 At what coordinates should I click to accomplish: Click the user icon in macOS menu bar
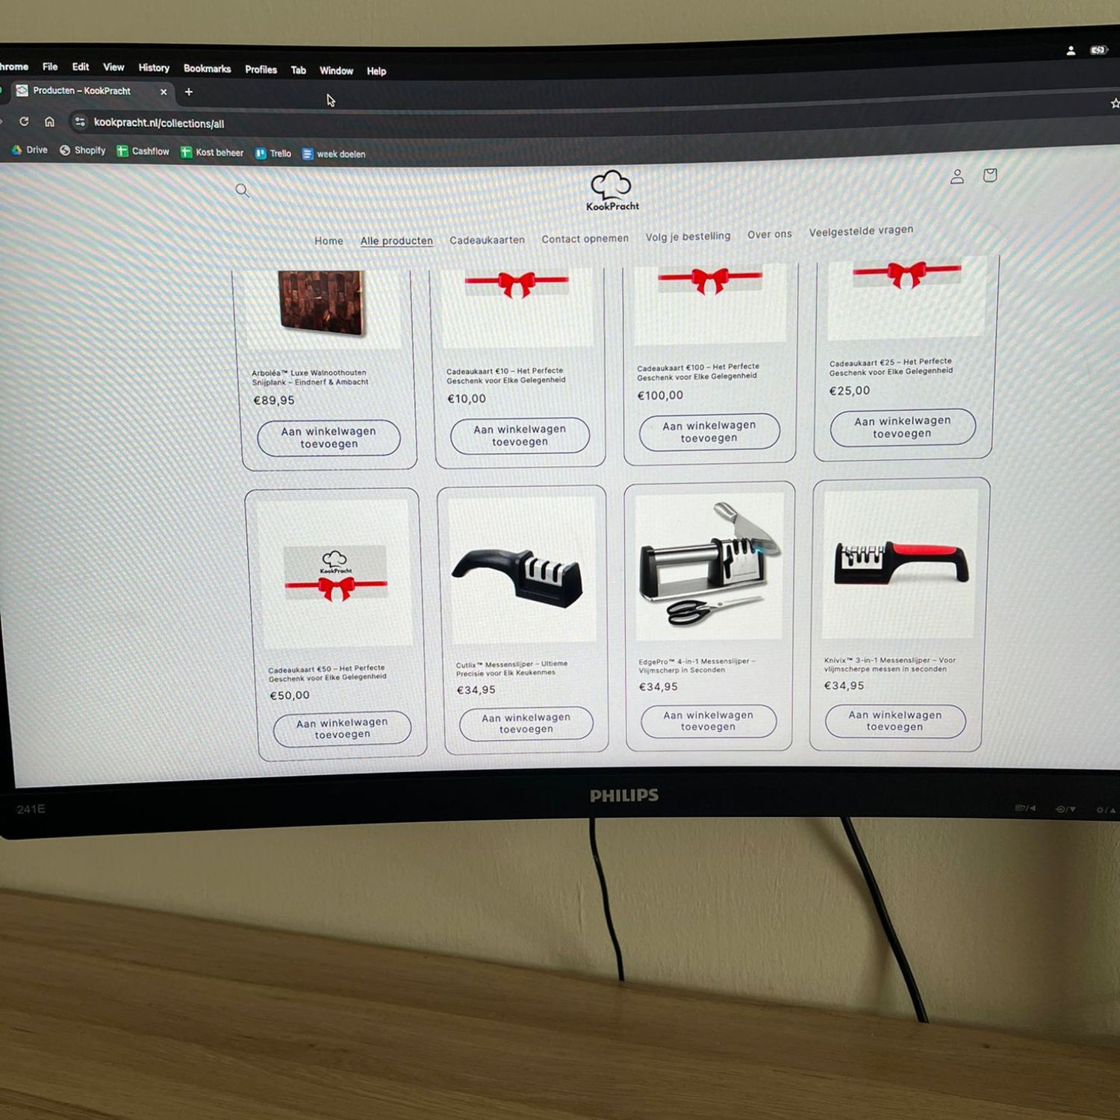[1071, 51]
